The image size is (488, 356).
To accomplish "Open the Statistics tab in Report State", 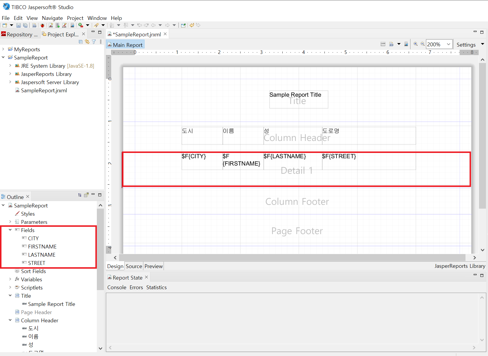I will [x=157, y=287].
